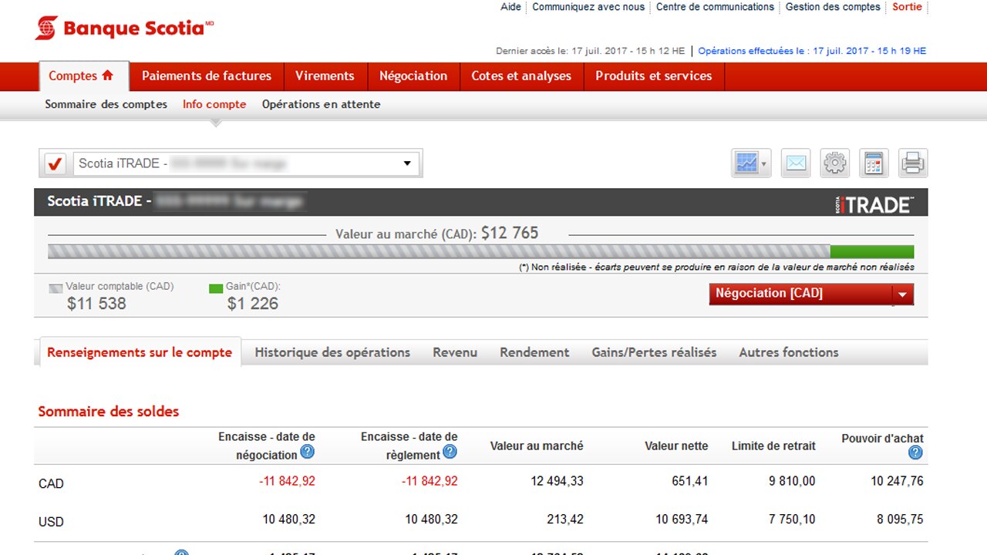Click the printer icon

pyautogui.click(x=913, y=163)
